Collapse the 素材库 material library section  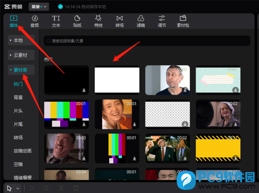(21, 70)
